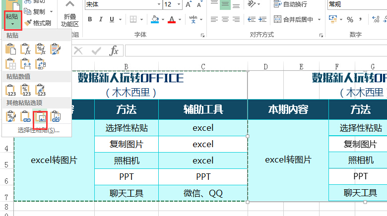Select column C header
This screenshot has width=387, height=216.
pyautogui.click(x=203, y=66)
